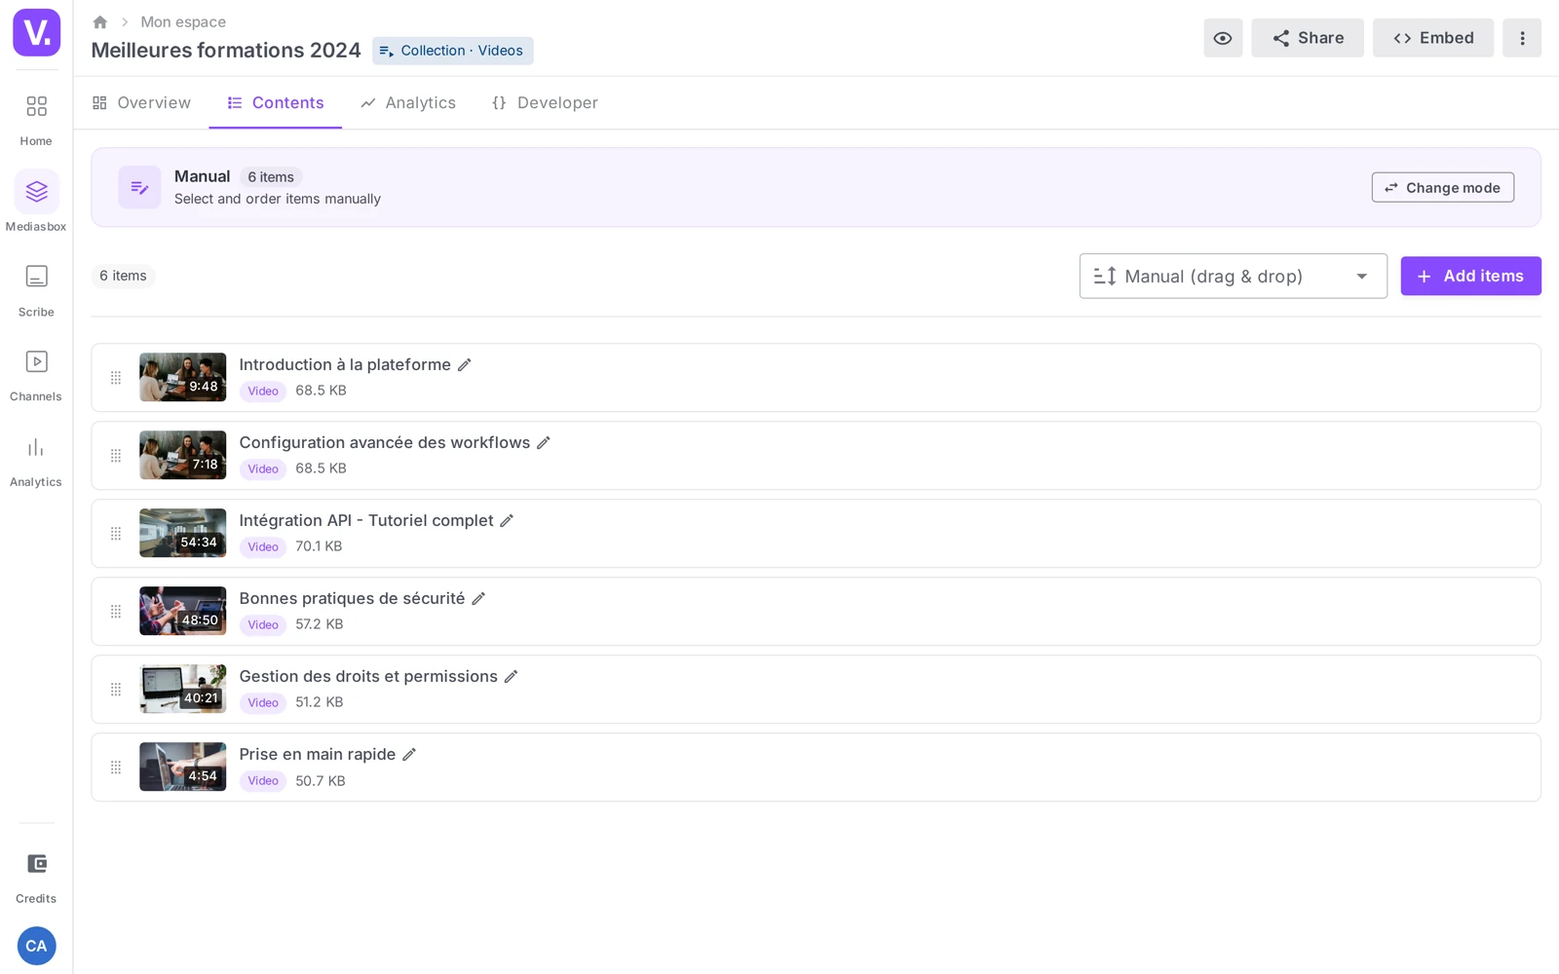Edit title of Introduction à la plateforme
This screenshot has width=1559, height=974.
(465, 364)
